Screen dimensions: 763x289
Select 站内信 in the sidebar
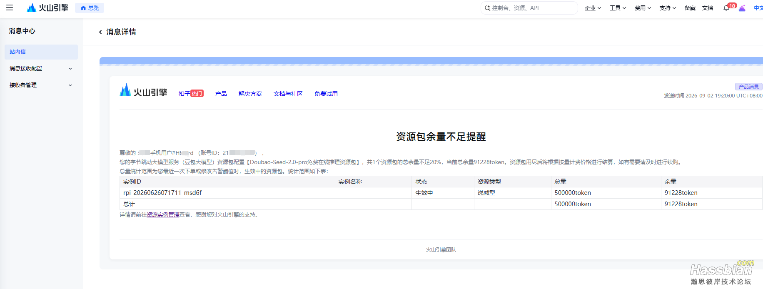pyautogui.click(x=41, y=52)
